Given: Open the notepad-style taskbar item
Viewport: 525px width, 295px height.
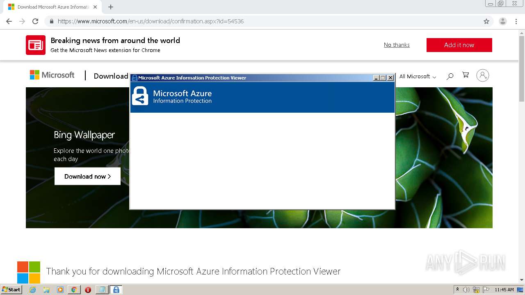Looking at the screenshot, I should coord(102,290).
